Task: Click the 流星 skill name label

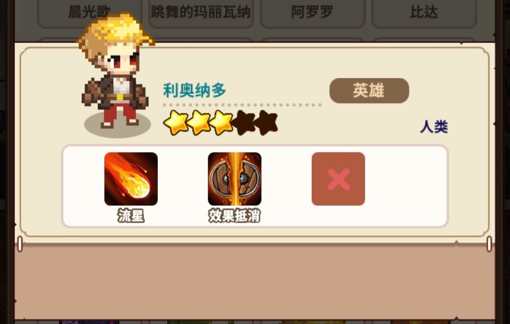Action: (x=131, y=216)
